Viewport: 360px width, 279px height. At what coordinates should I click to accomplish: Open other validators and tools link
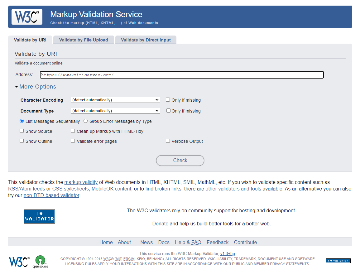coord(233,189)
